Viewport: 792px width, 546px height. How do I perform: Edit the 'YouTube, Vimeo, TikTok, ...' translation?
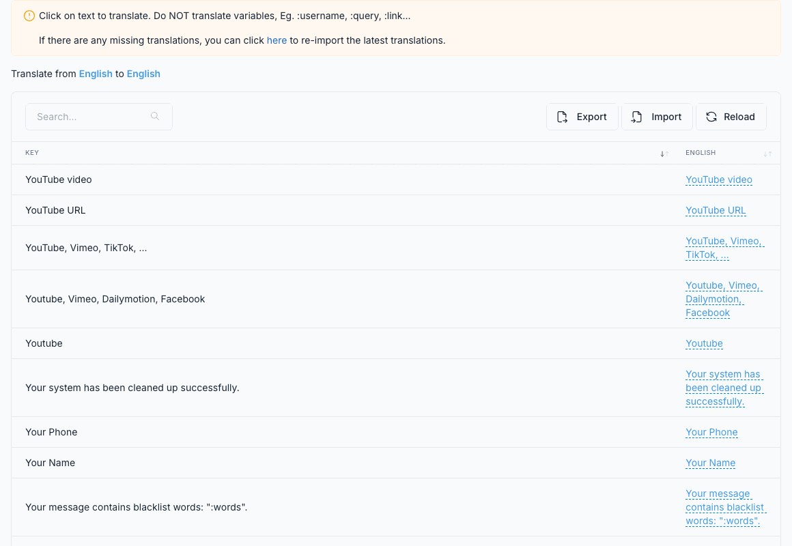(725, 248)
